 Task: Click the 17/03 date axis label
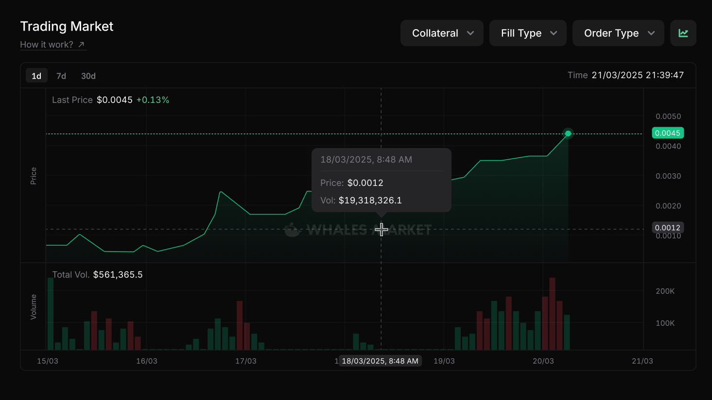[246, 361]
